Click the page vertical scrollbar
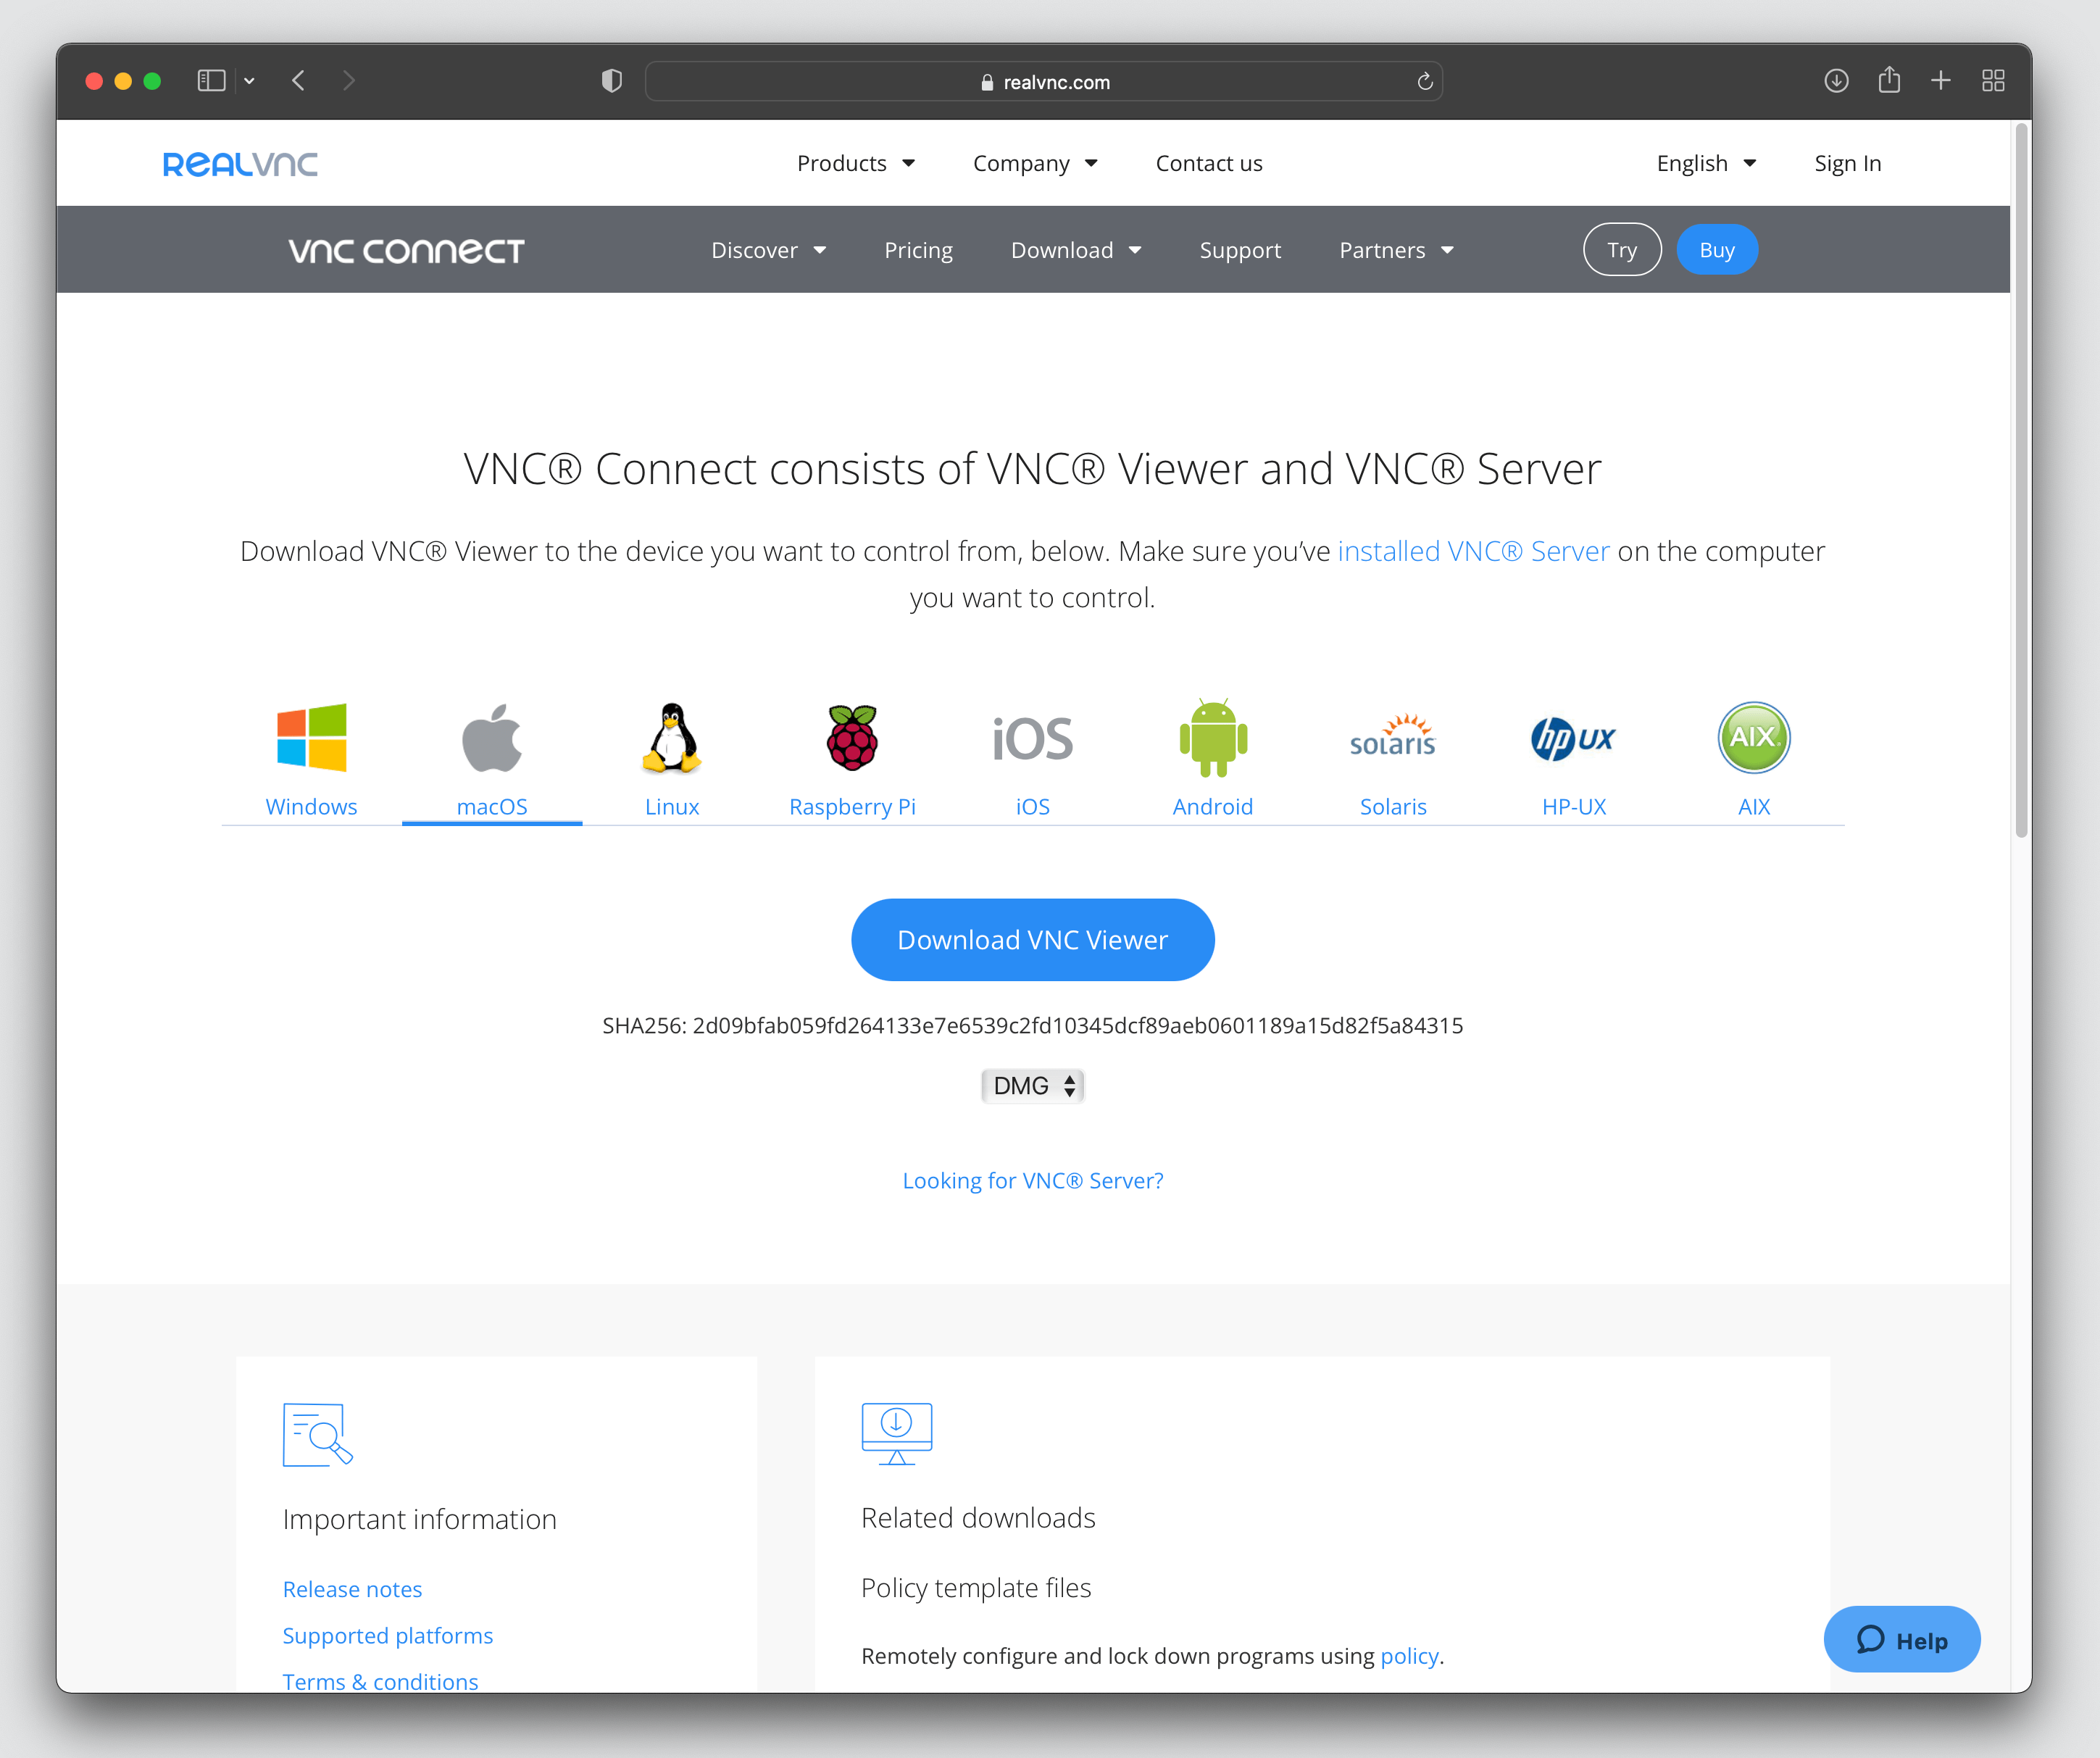2100x1758 pixels. tap(2021, 481)
